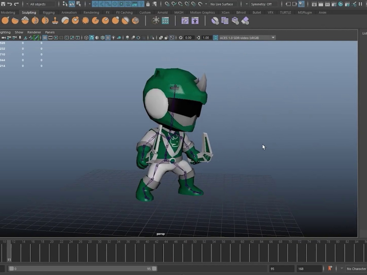Viewport: 367px width, 275px height.
Task: Toggle the viewport grid display button
Action: point(45,38)
